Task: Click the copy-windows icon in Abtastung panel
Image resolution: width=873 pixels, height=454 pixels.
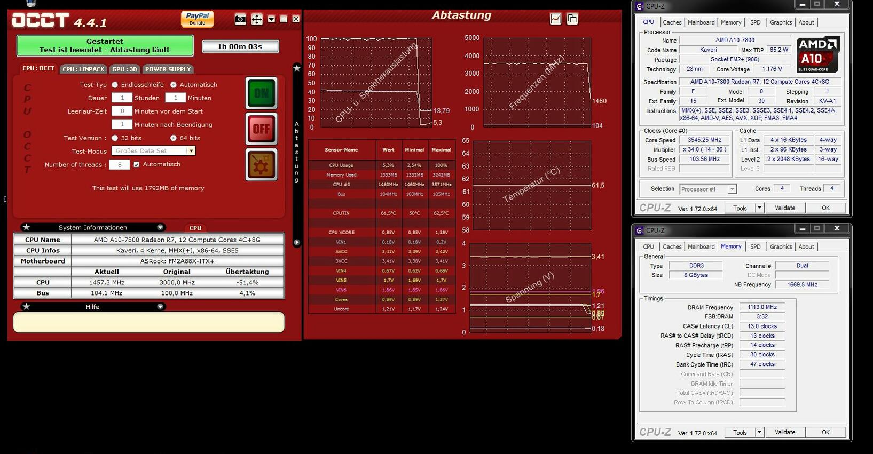Action: pyautogui.click(x=572, y=19)
